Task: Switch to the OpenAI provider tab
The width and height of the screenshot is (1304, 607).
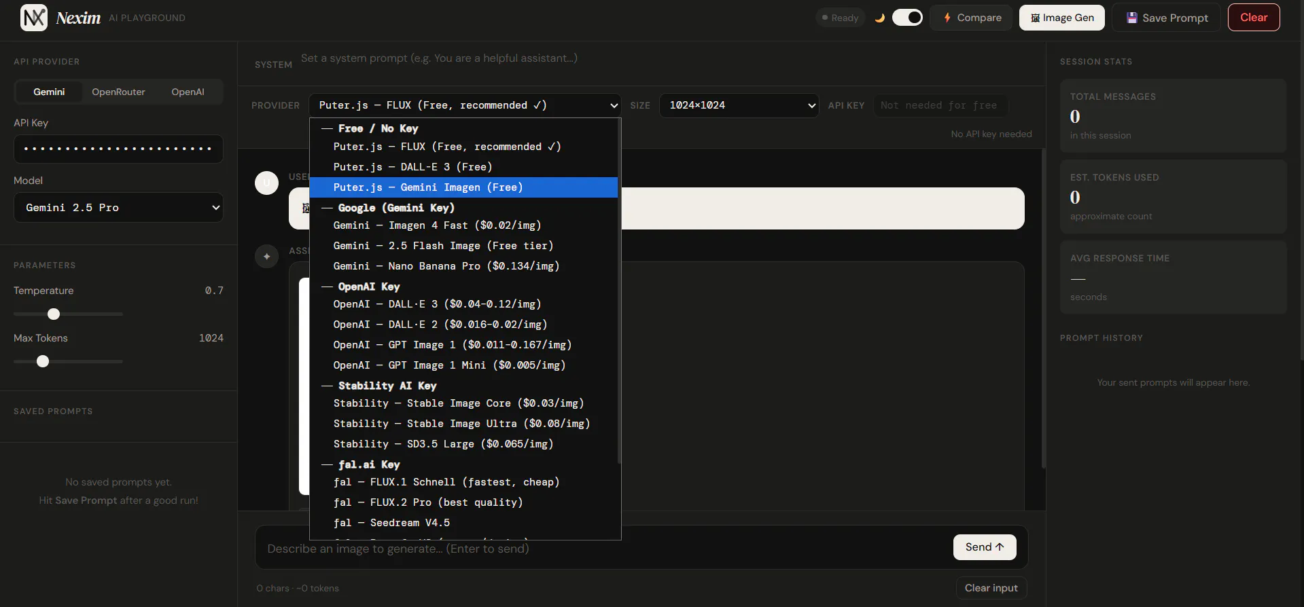Action: (188, 92)
